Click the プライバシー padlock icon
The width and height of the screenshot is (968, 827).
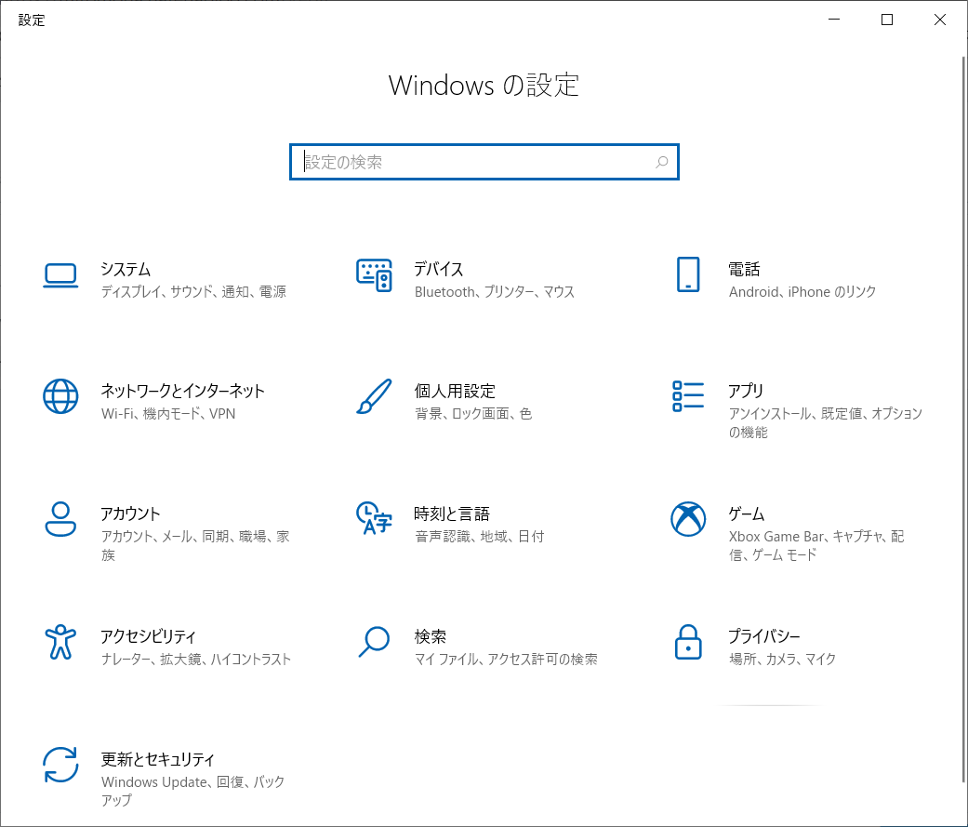pos(688,642)
